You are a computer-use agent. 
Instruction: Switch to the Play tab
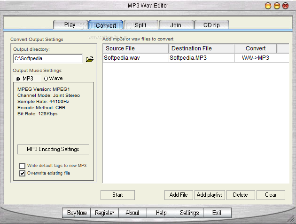[70, 25]
